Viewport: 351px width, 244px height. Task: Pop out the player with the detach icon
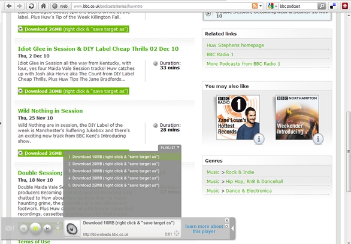point(226,226)
